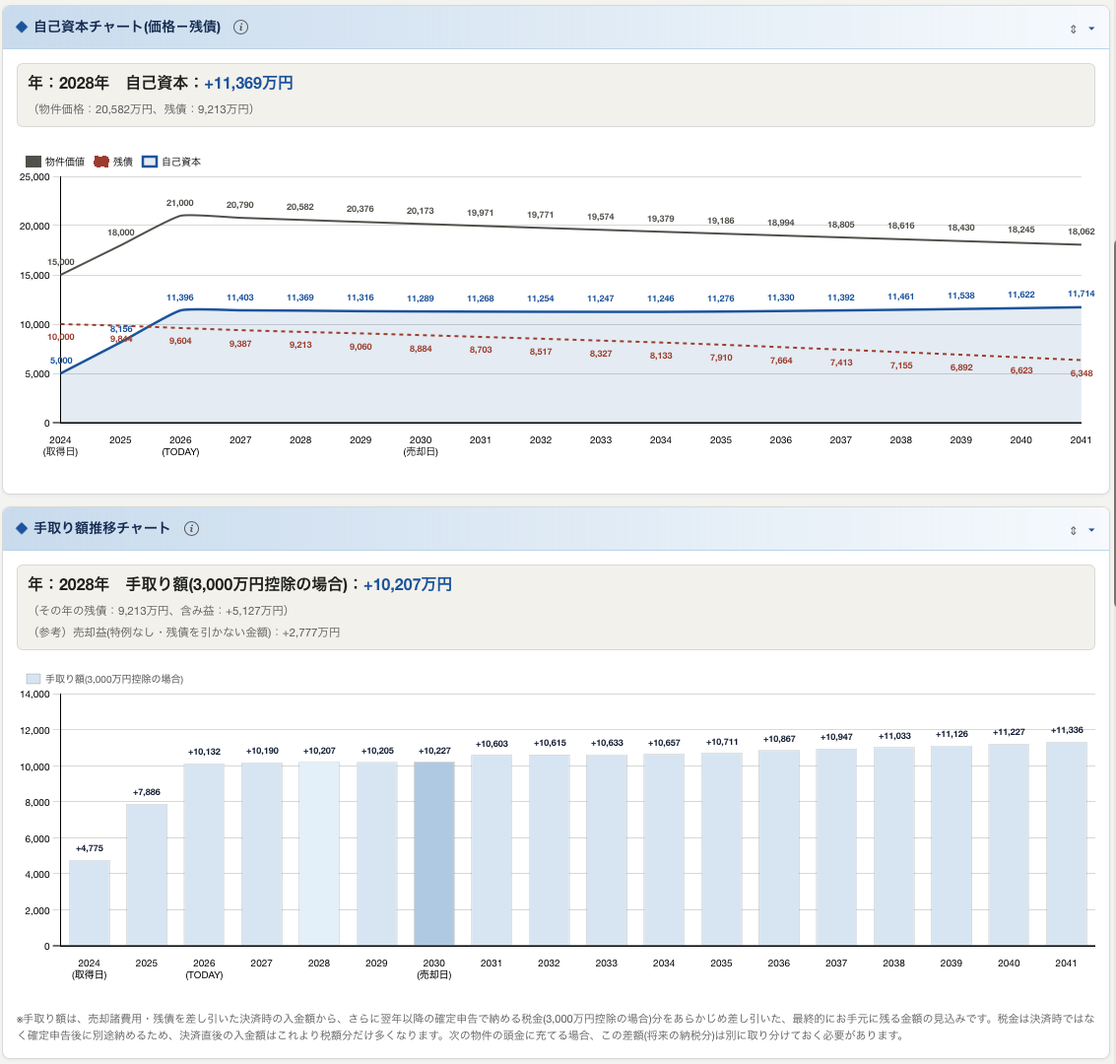Image resolution: width=1116 pixels, height=1064 pixels.
Task: Select the 2026 bar labeled +10,132
Action: [x=204, y=855]
